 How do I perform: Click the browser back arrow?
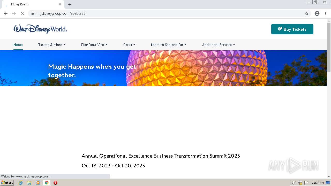pos(6,13)
